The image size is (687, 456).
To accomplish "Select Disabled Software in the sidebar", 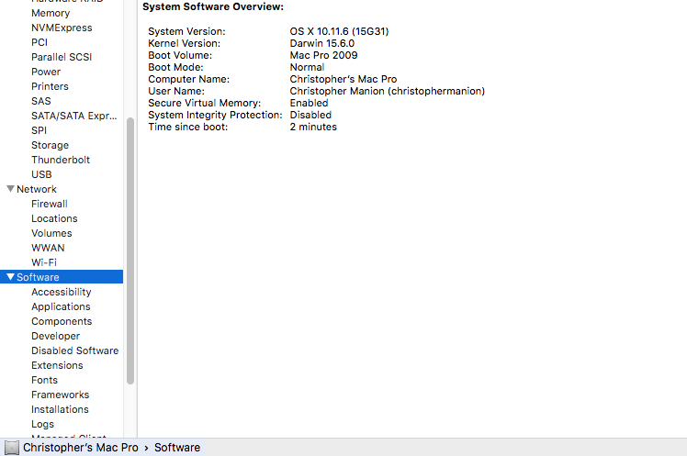I will click(75, 350).
